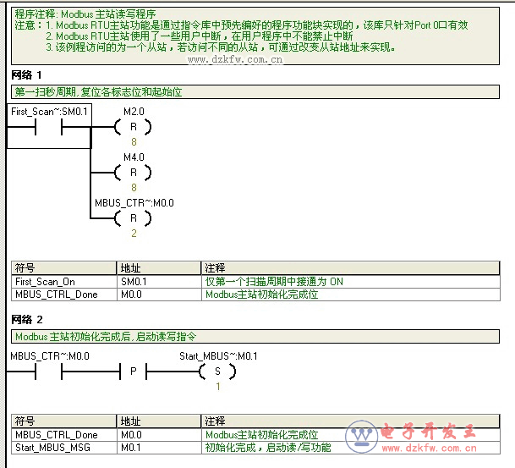Select the M4.0 reset coil
The width and height of the screenshot is (515, 468).
click(x=133, y=173)
